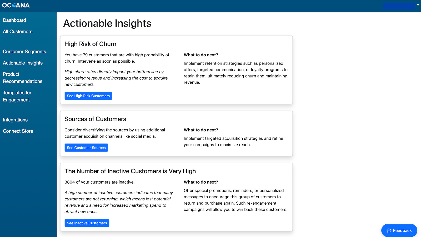Navigate to Product Recommendations

23,78
